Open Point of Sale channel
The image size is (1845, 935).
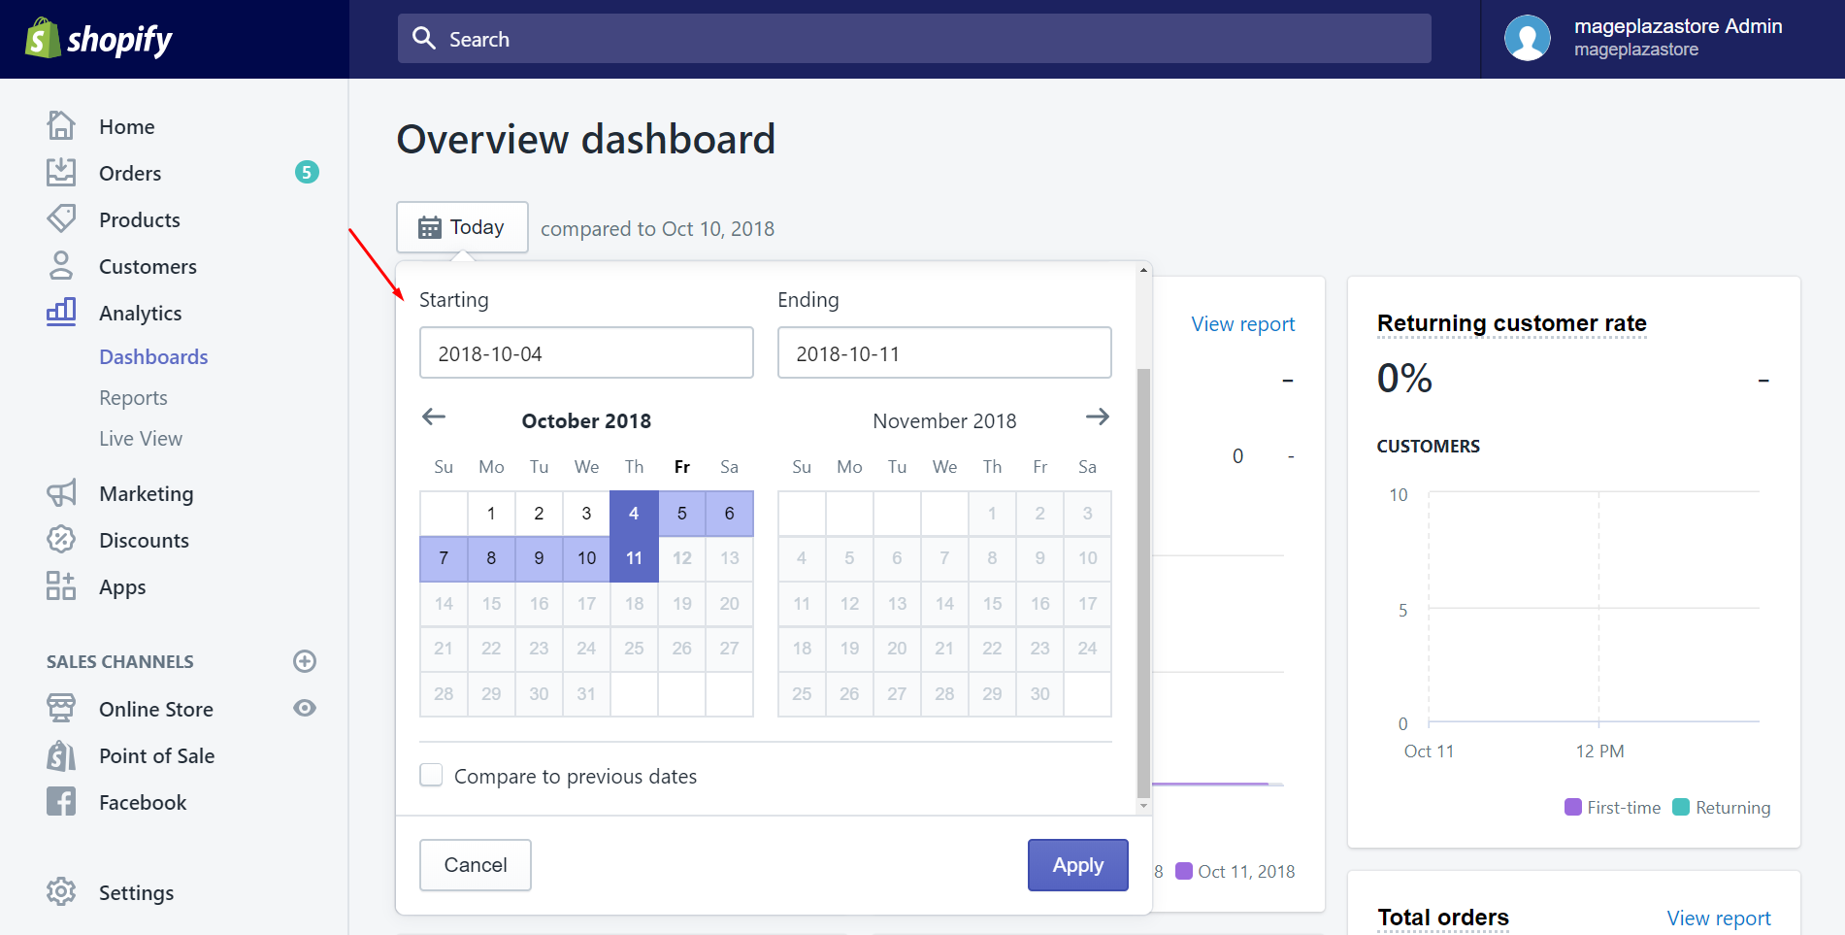(156, 755)
